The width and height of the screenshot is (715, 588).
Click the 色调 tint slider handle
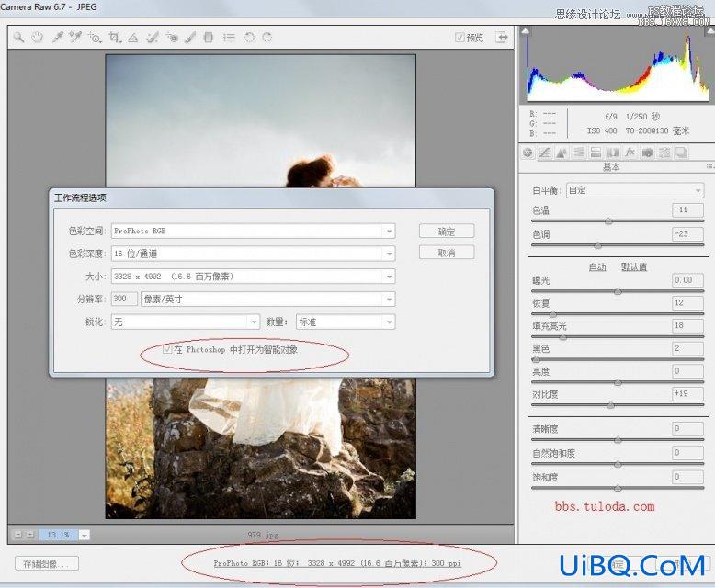[x=597, y=245]
